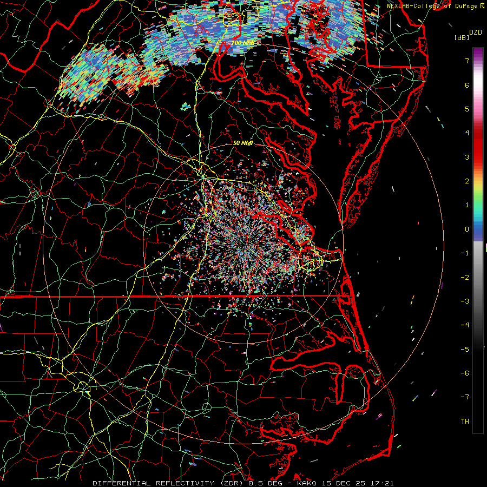The image size is (487, 487).
Task: Click the (ZDR) abbreviation in caption
Action: (x=232, y=483)
